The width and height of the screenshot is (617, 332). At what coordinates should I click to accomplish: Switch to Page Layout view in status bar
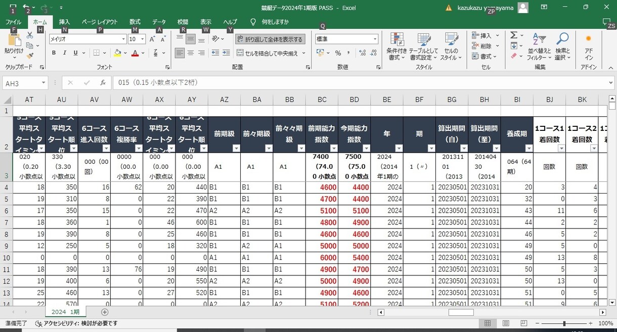pyautogui.click(x=506, y=323)
